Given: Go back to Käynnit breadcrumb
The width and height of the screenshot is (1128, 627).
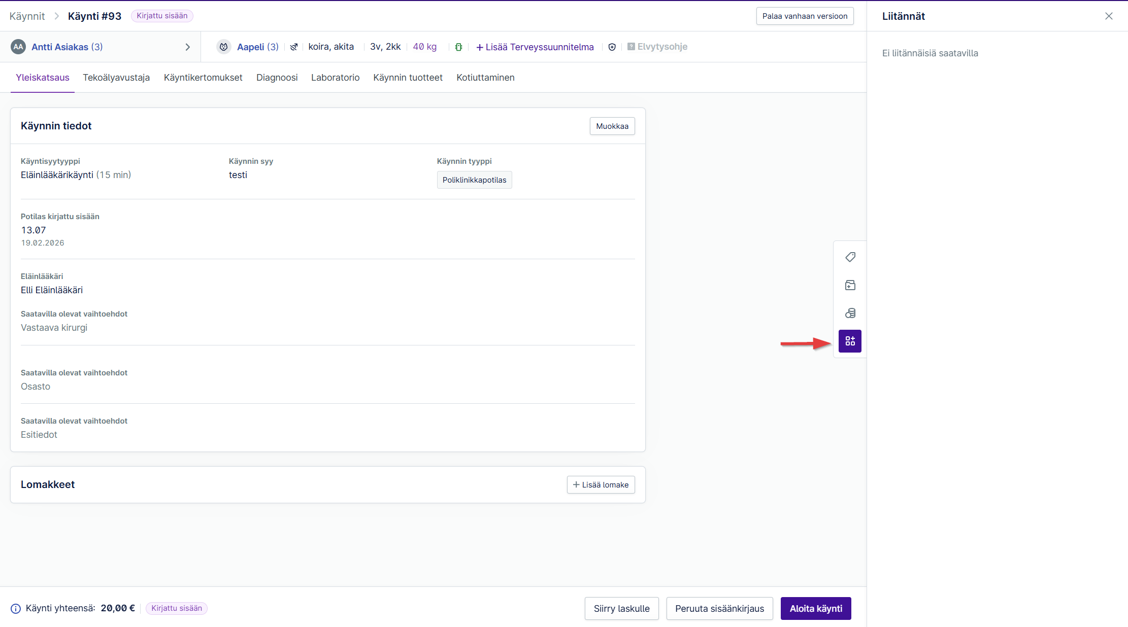Looking at the screenshot, I should [27, 16].
